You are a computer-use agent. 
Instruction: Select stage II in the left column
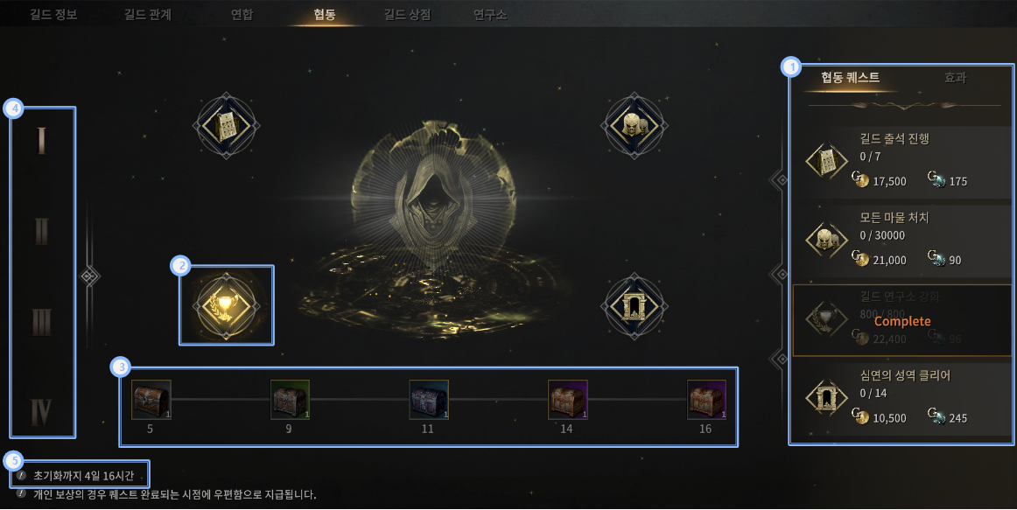pos(41,231)
